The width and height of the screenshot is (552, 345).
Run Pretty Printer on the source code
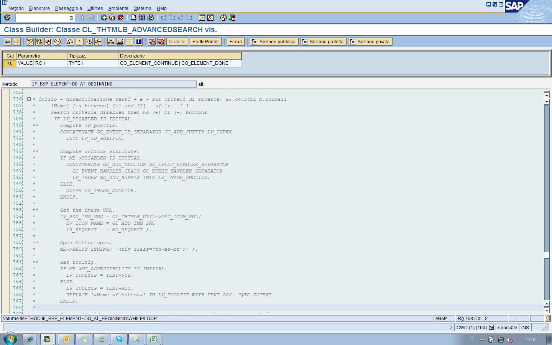[x=205, y=41]
